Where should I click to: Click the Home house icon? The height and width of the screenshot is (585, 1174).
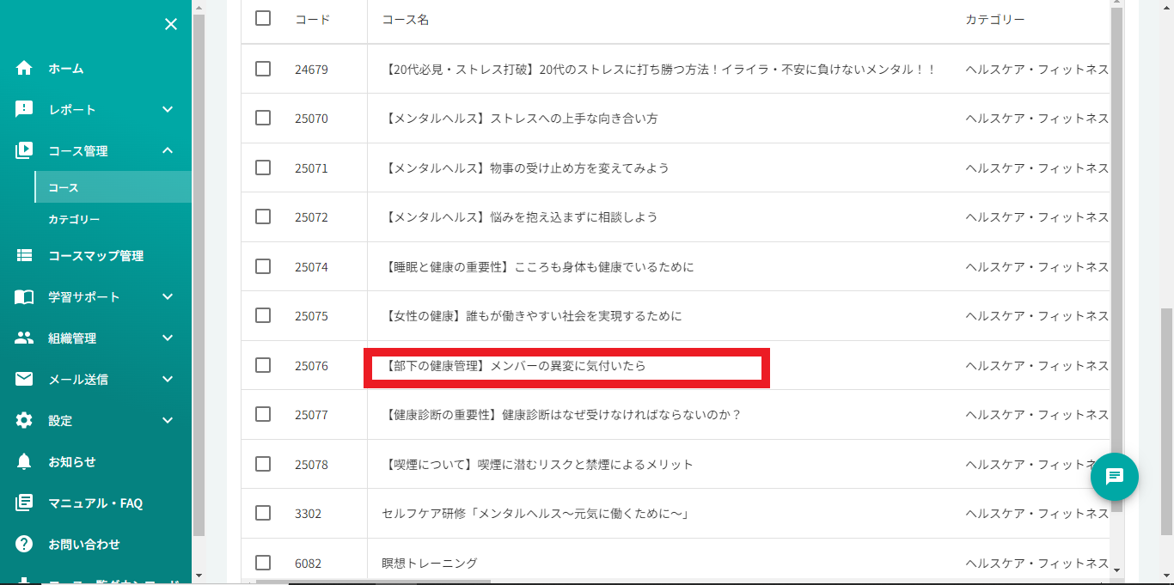point(24,68)
